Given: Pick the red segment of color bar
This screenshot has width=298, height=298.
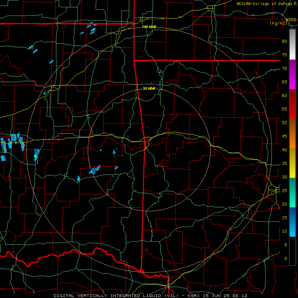Looking at the screenshot, I should pos(292,104).
